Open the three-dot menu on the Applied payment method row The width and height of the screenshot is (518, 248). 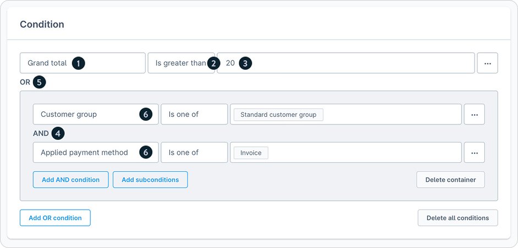pos(474,153)
